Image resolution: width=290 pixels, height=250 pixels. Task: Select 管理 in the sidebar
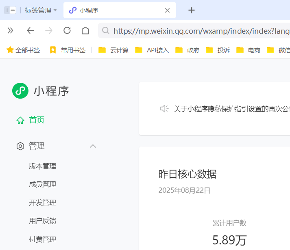[37, 146]
